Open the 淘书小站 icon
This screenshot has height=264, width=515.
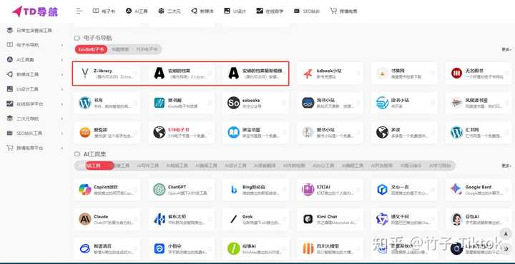pyautogui.click(x=308, y=103)
